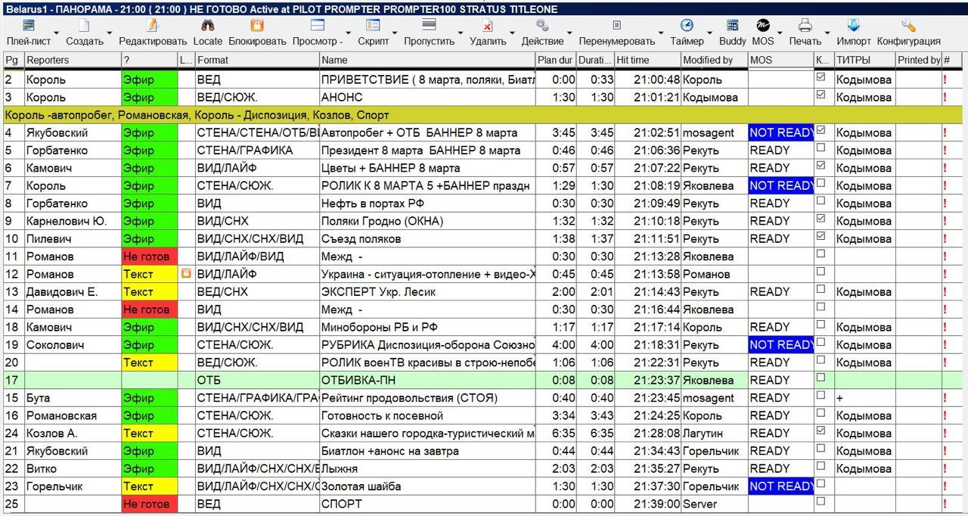Click the Перенумеровать renumber icon
The image size is (968, 516).
616,25
